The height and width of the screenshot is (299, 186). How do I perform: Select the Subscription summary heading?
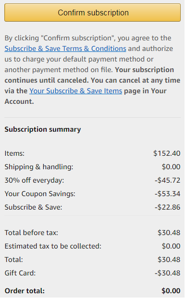pos(43,129)
